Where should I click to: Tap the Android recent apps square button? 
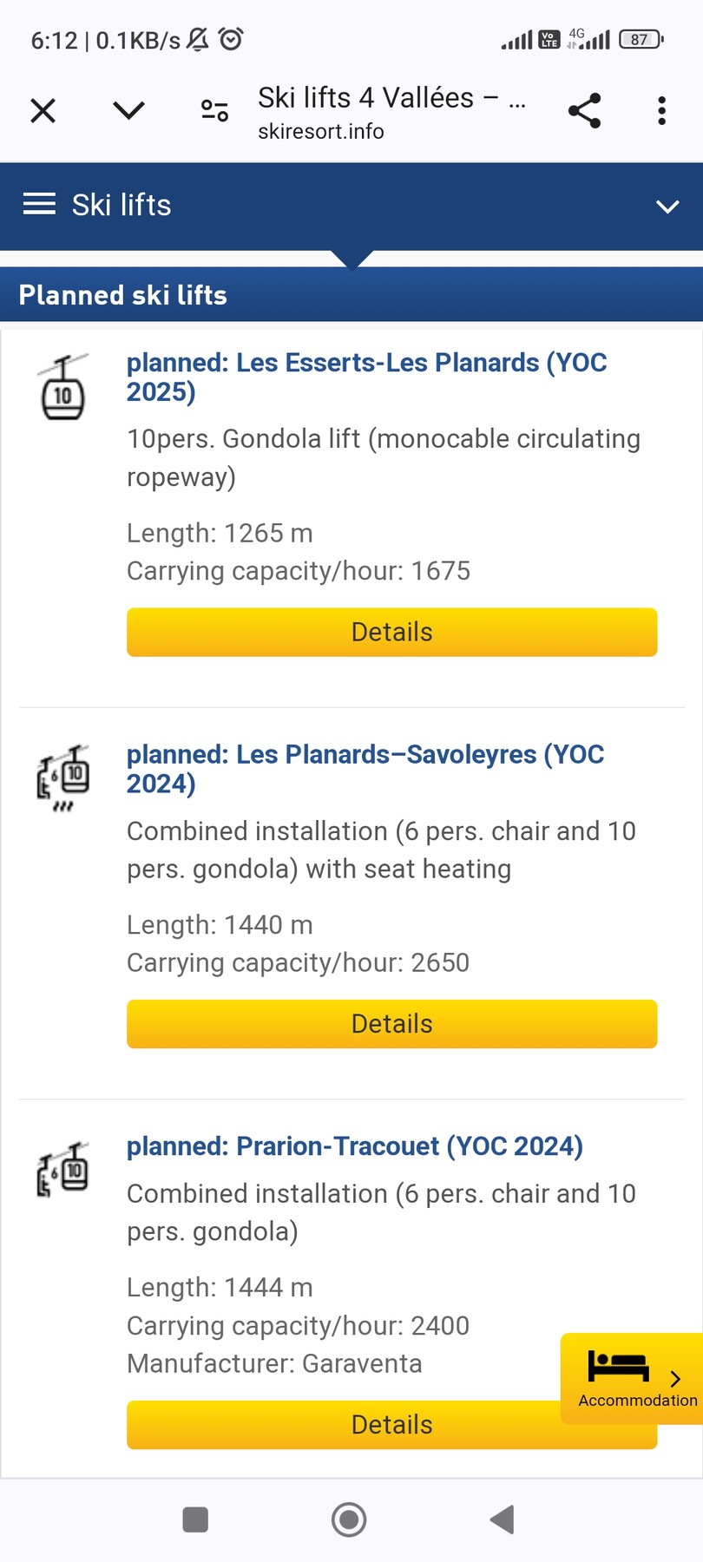tap(195, 1519)
